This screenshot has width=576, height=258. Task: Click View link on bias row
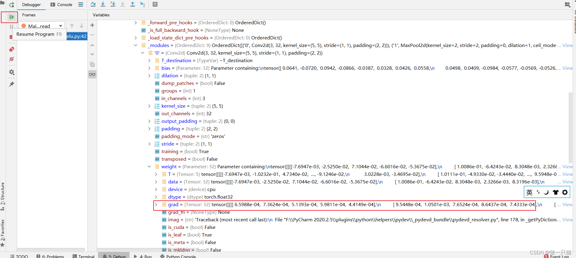pos(567,68)
